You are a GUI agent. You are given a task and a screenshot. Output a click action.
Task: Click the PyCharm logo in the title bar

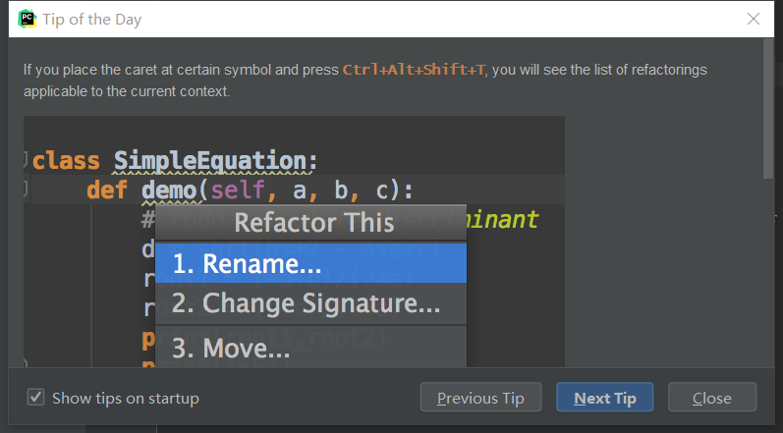[x=28, y=19]
